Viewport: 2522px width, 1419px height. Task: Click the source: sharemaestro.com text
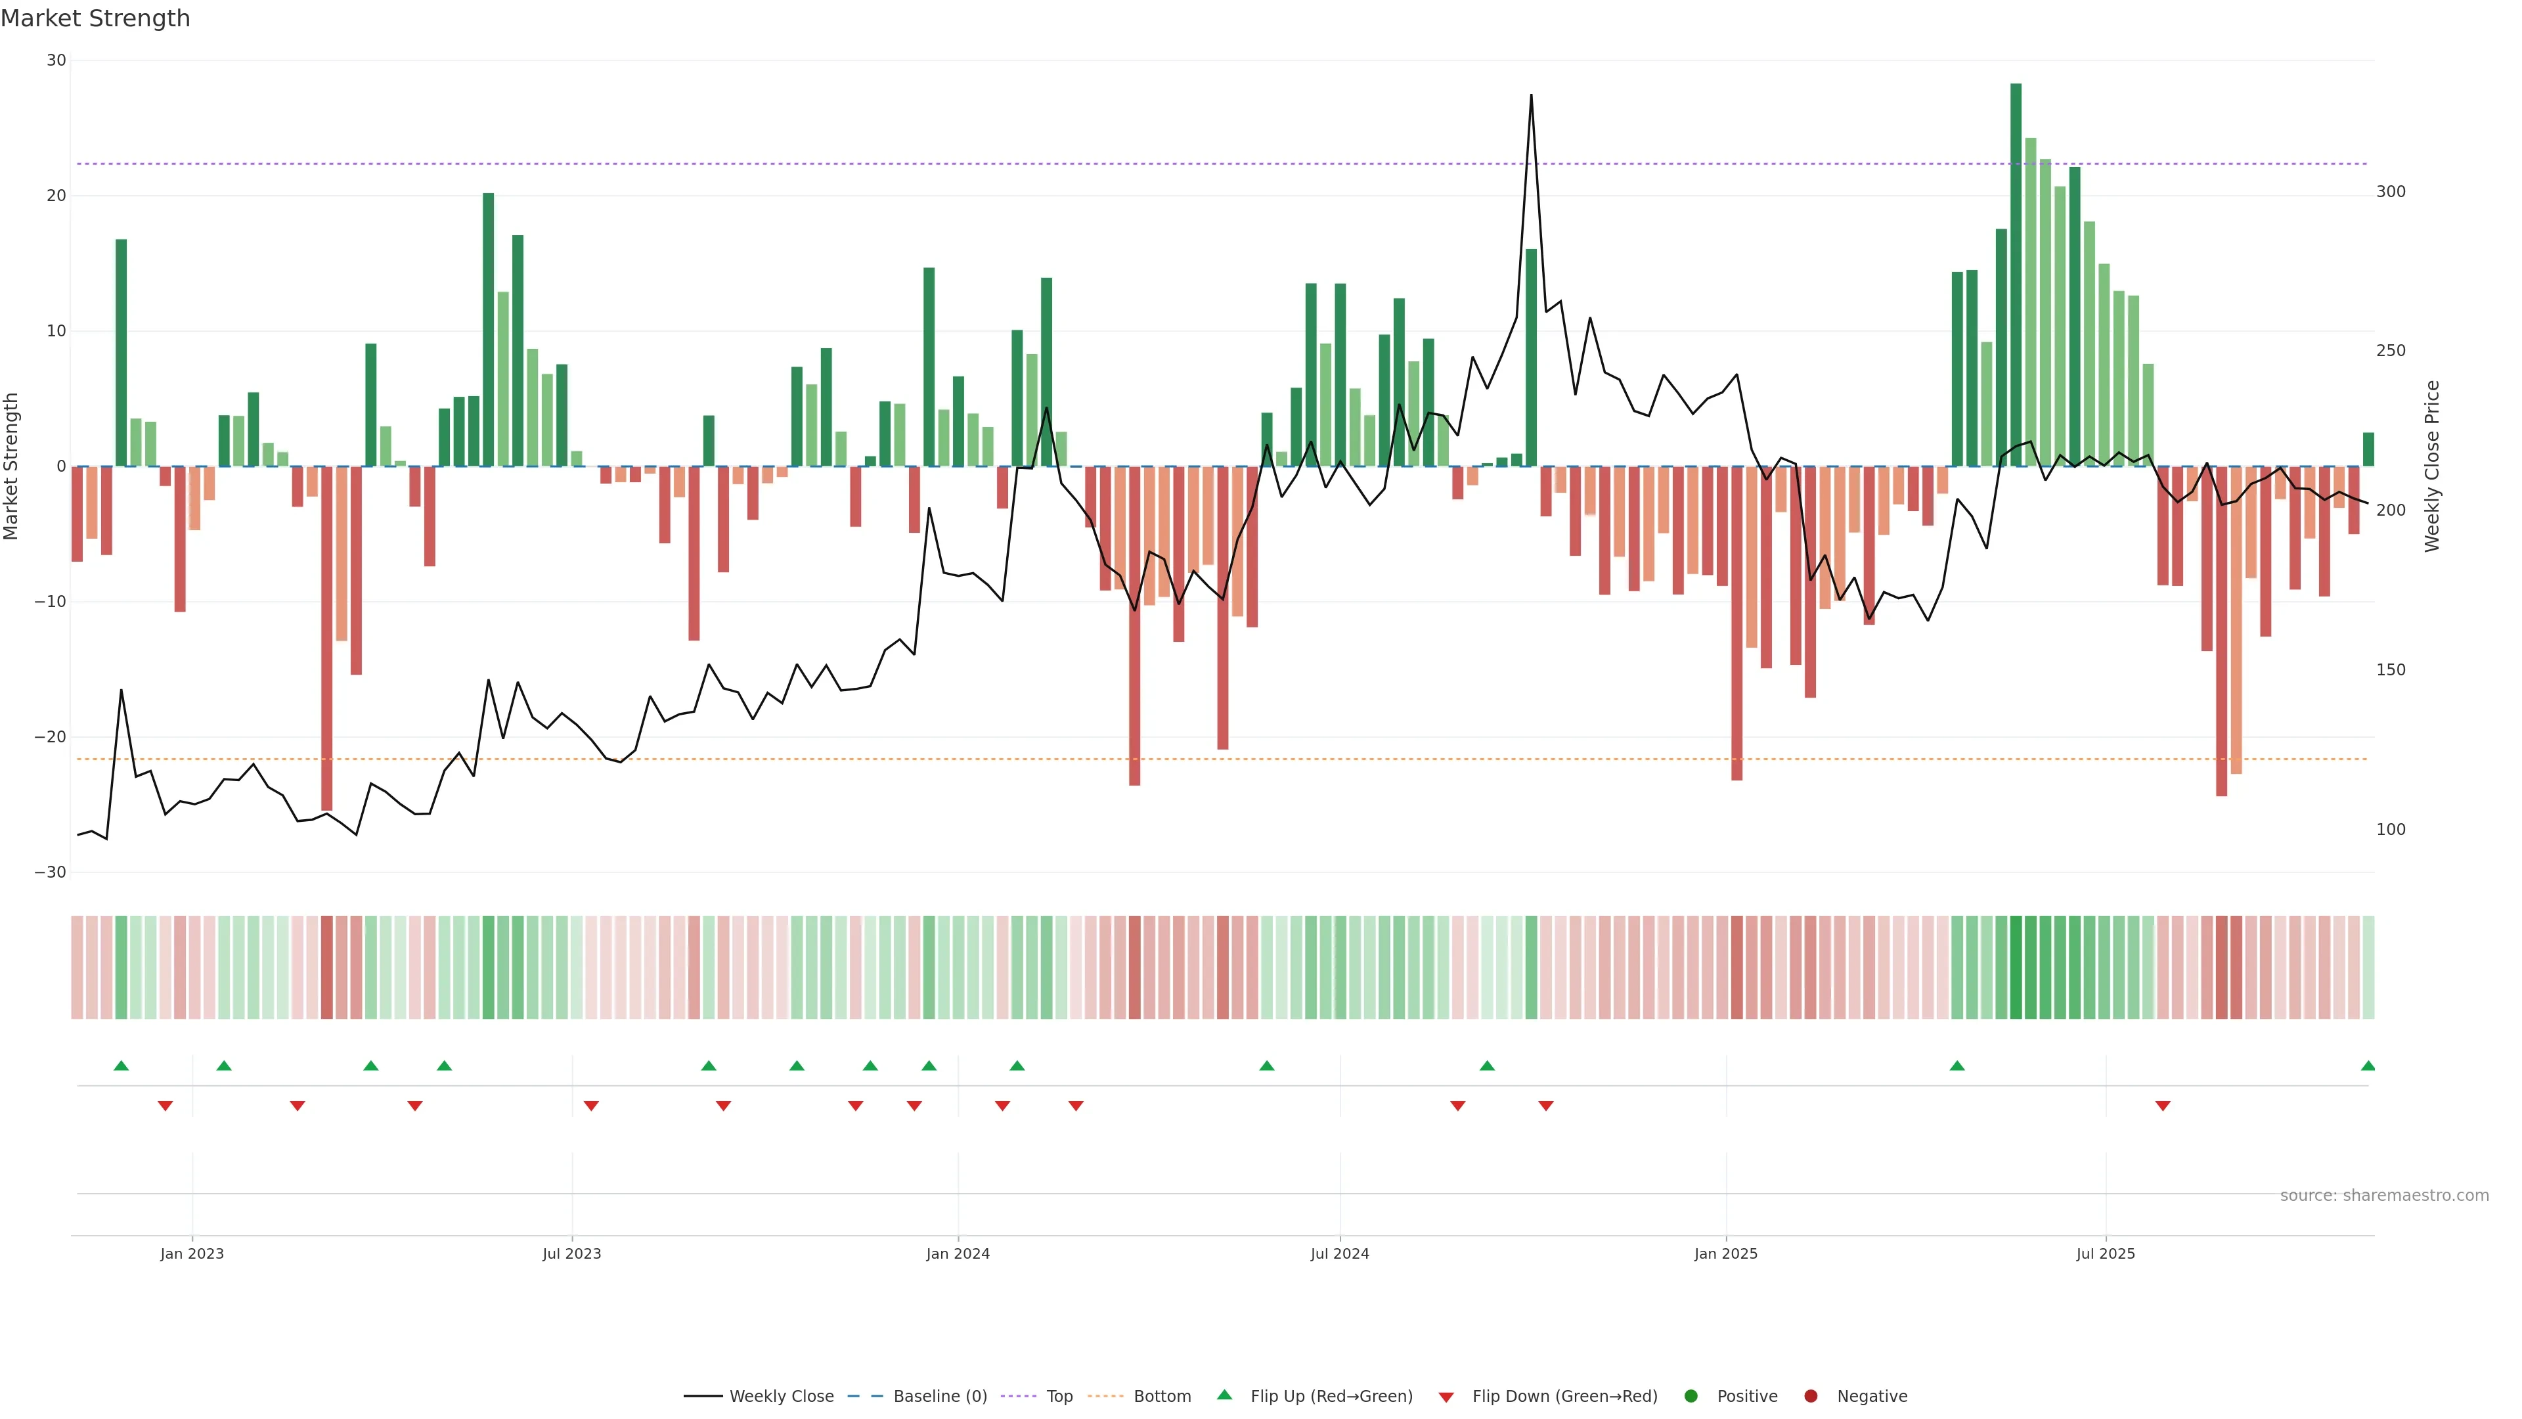pyautogui.click(x=2384, y=1195)
